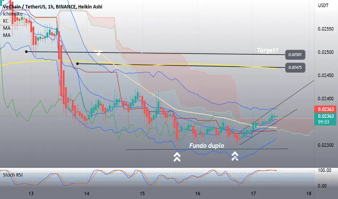Viewport: 338px width, 199px height.
Task: Click the 0.02501 price label box
Action: (x=295, y=55)
